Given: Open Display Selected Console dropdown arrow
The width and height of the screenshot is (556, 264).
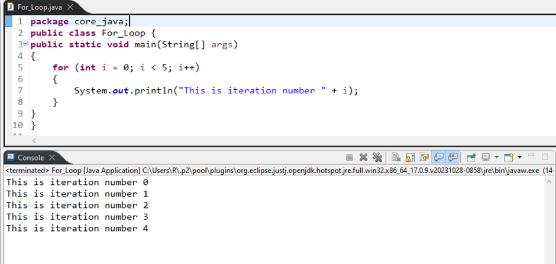Looking at the screenshot, I should coord(496,157).
